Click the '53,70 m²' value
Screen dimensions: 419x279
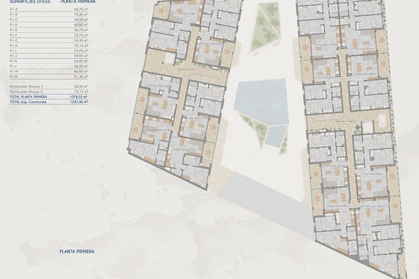click(81, 36)
